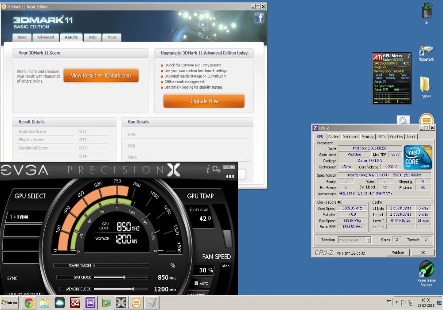Click the GPU clock 850 MHz digital readout
Image resolution: width=443 pixels, height=310 pixels.
click(x=128, y=226)
